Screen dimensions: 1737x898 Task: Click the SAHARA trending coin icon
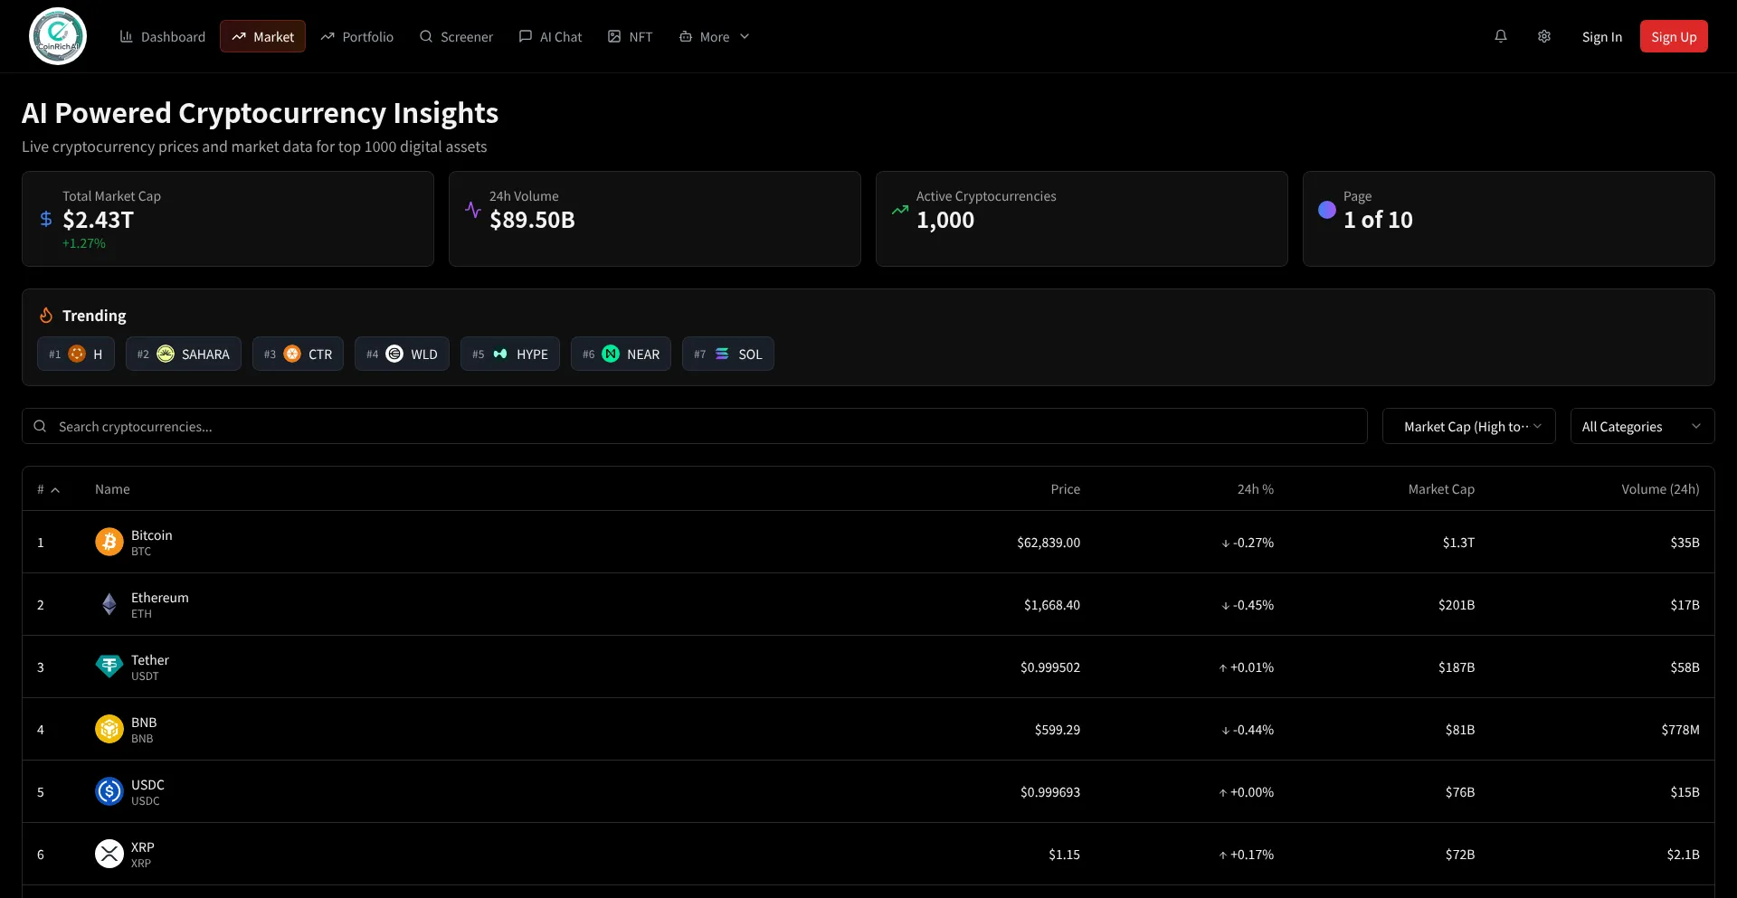[x=166, y=354]
